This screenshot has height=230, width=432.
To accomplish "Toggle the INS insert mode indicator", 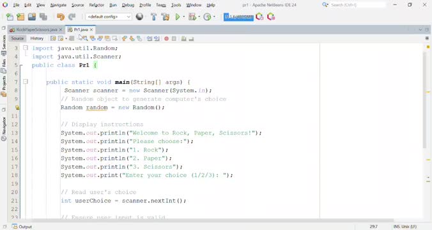I will tap(396, 226).
